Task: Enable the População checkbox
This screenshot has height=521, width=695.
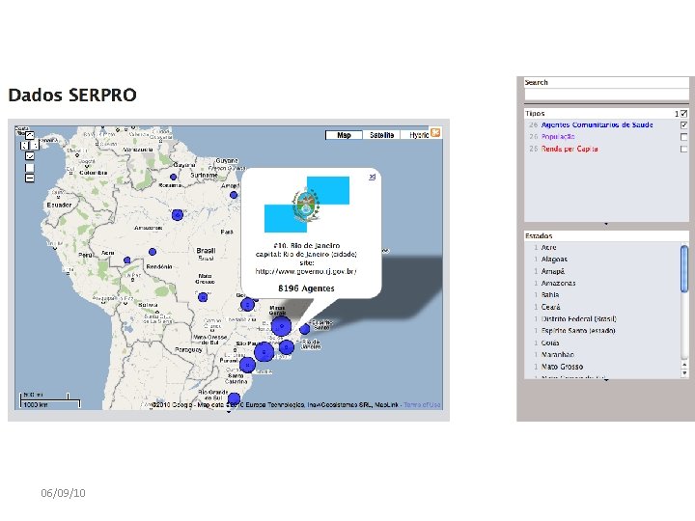Action: [x=684, y=137]
